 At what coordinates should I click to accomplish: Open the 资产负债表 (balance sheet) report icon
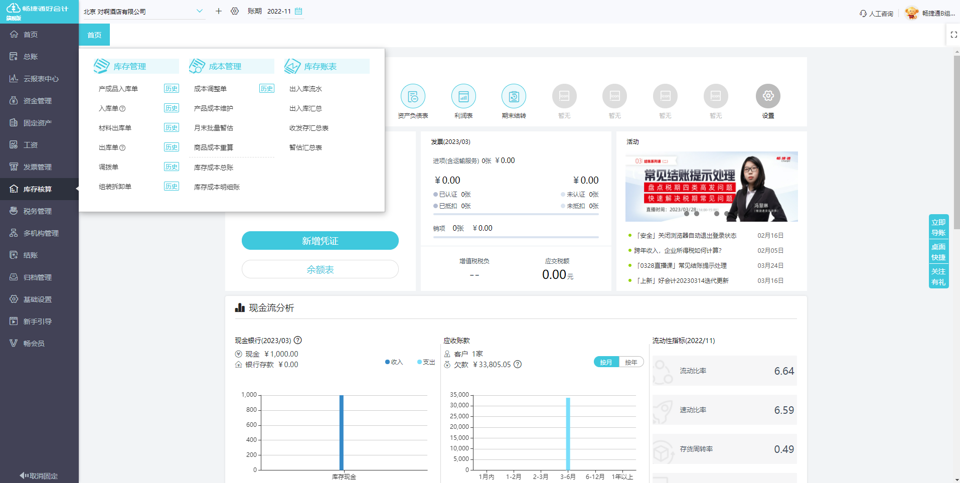click(413, 96)
